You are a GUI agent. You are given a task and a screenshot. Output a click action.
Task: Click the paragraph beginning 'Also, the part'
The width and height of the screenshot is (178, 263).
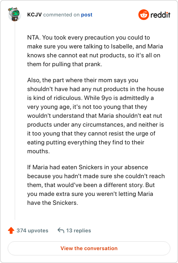[96, 116]
